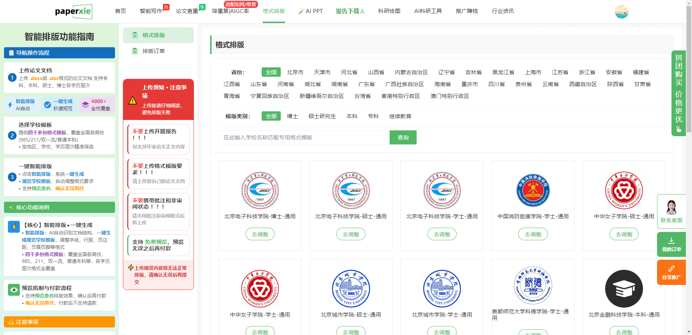This screenshot has width=692, height=335.
Task: Open AI科研工具 navigation item
Action: coord(428,11)
